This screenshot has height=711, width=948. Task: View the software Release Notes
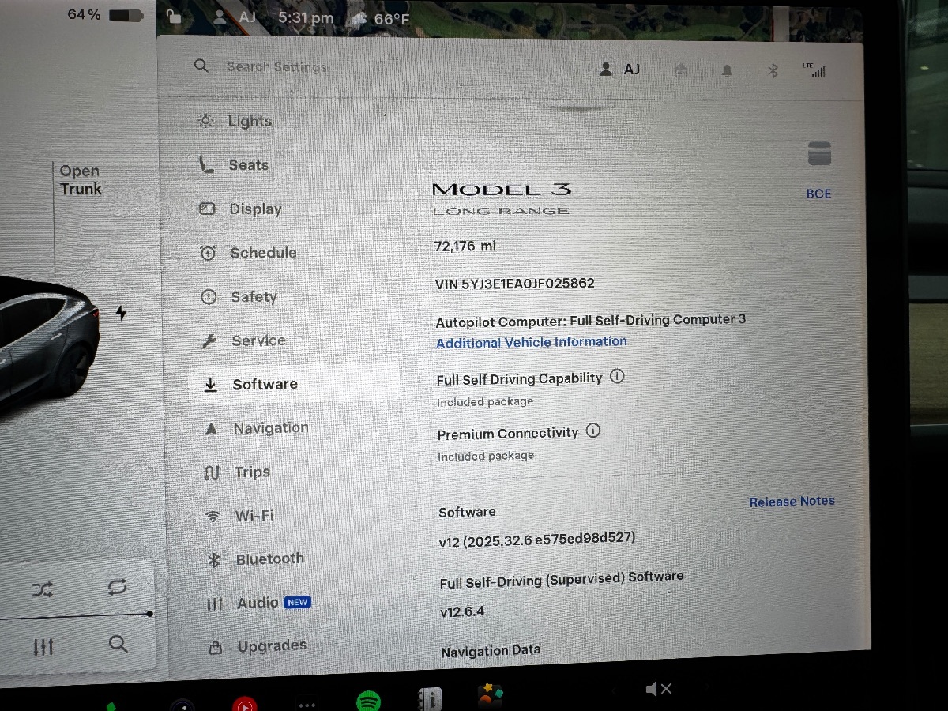[792, 501]
